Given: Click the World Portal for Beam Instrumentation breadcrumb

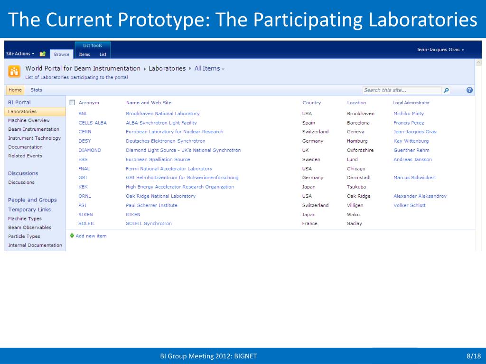Looking at the screenshot, I should [83, 68].
